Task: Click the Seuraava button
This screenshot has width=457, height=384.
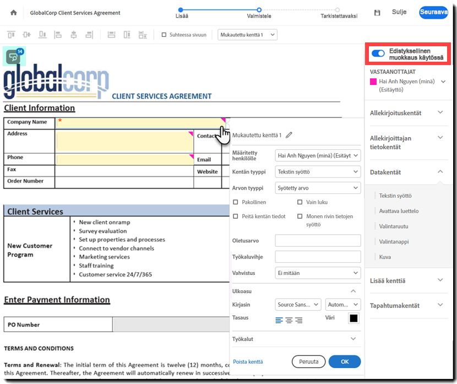Action: (x=433, y=12)
